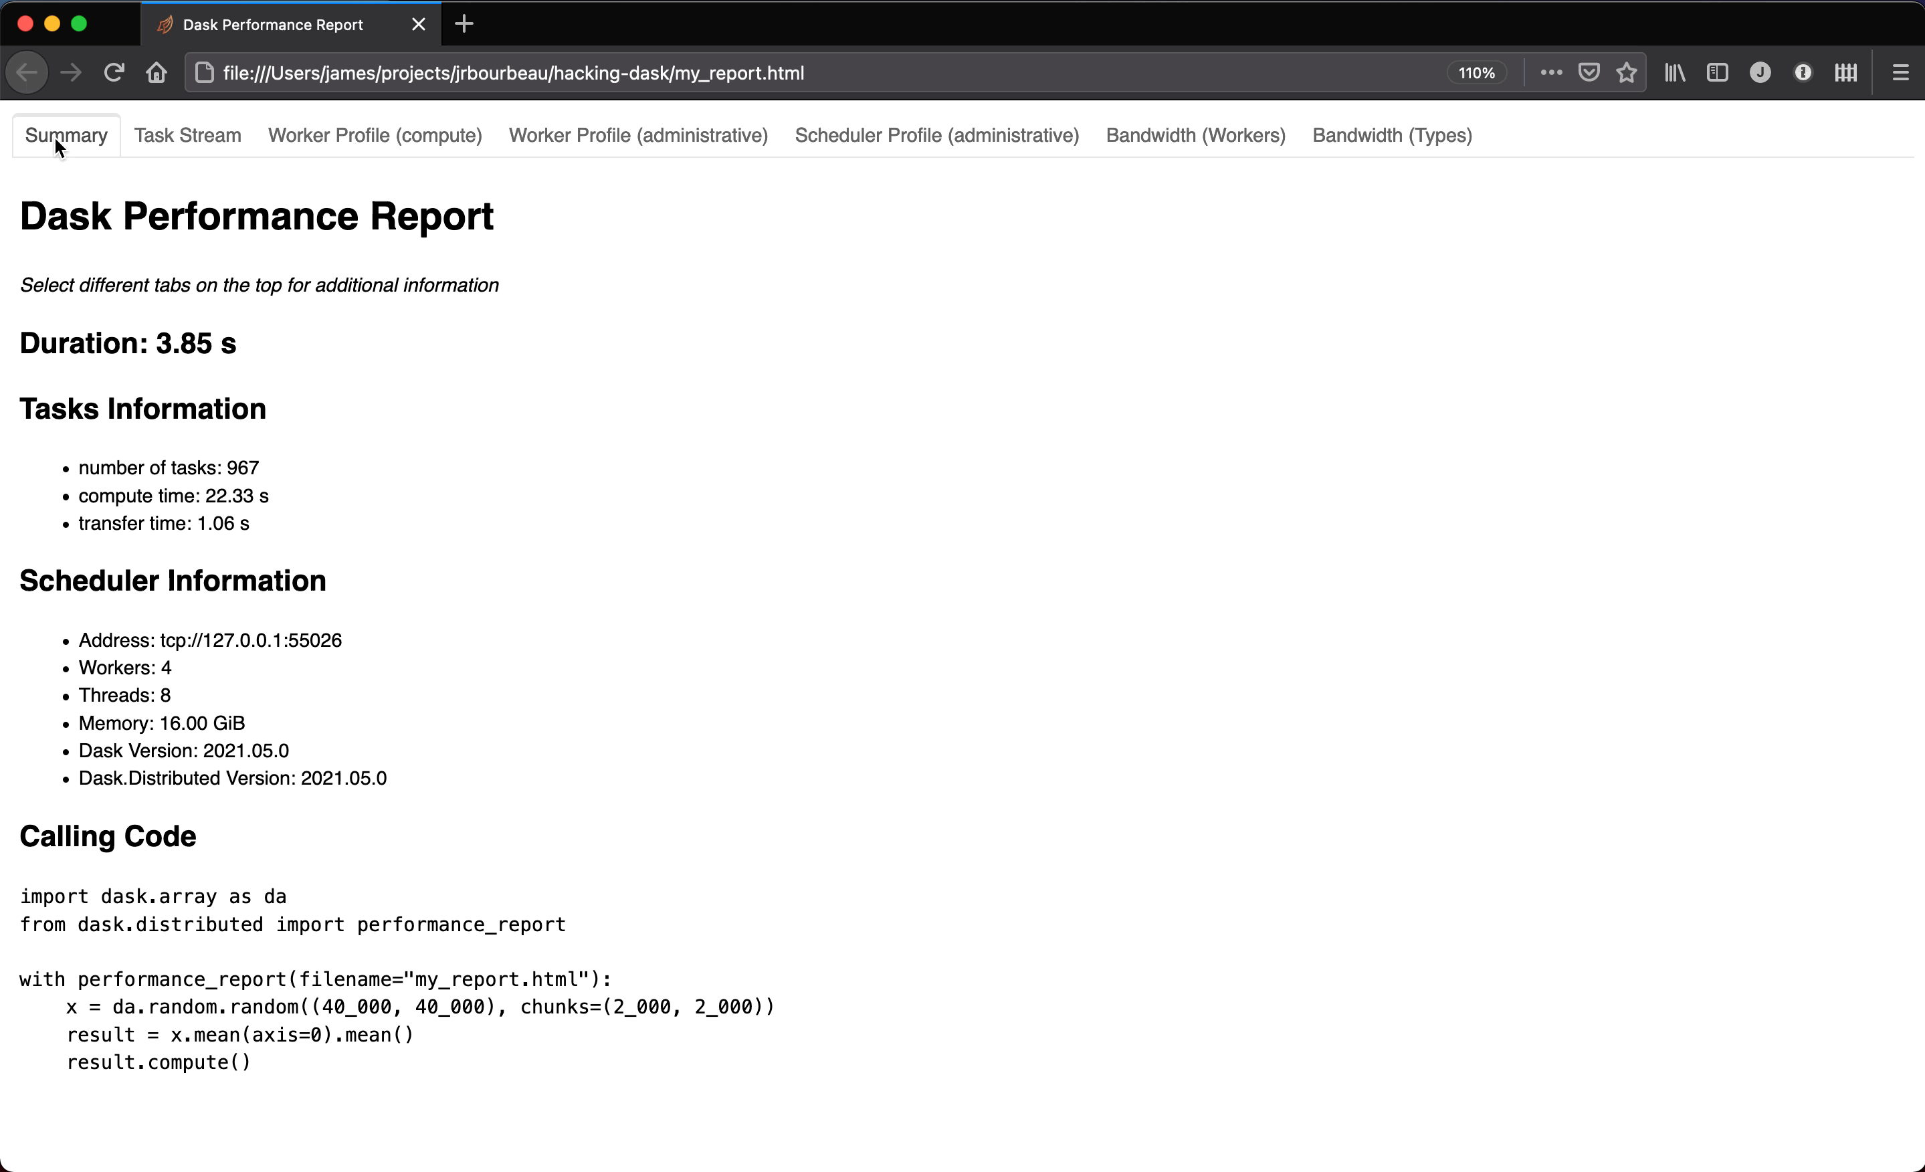Open Worker Profile (compute) tab
The width and height of the screenshot is (1925, 1172).
click(375, 135)
